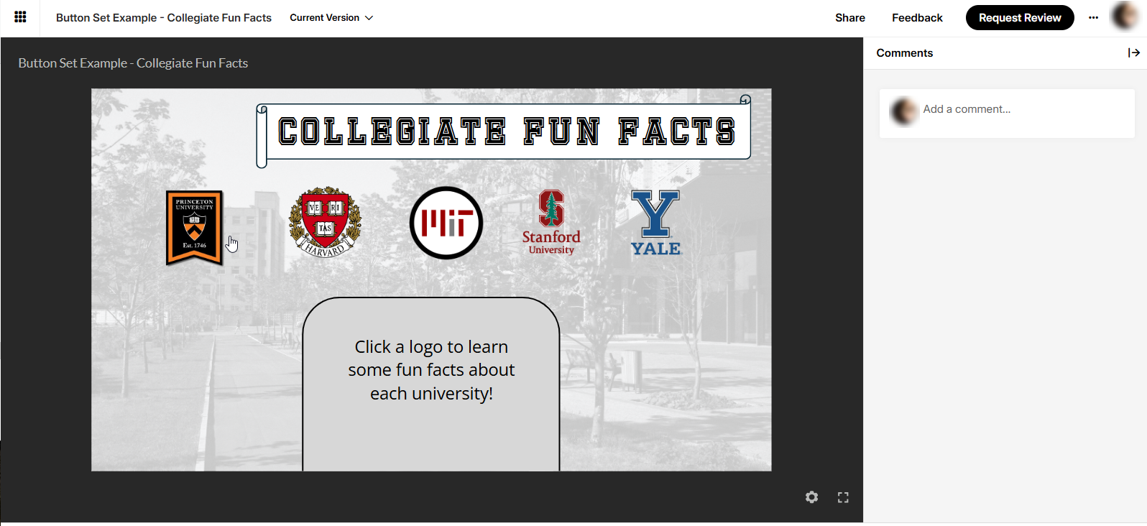The image size is (1147, 526).
Task: Open the user profile avatar menu
Action: (1125, 16)
